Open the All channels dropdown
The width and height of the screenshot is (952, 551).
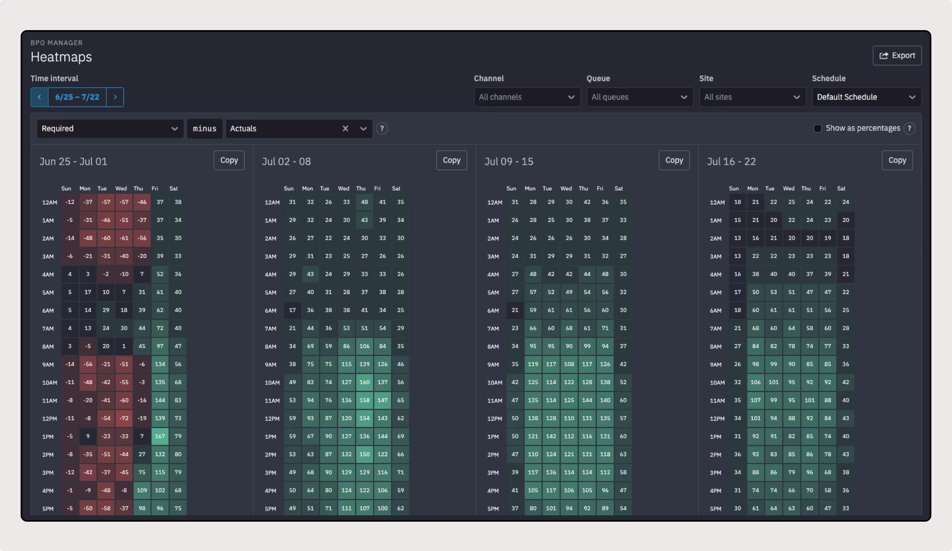[527, 97]
